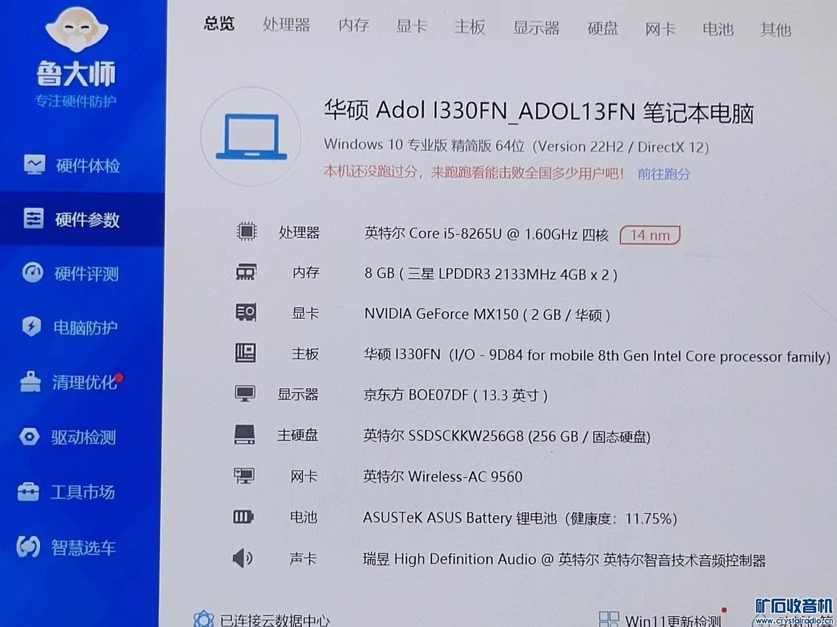
Task: Click the 工具市场 toolbox icon
Action: pyautogui.click(x=28, y=492)
